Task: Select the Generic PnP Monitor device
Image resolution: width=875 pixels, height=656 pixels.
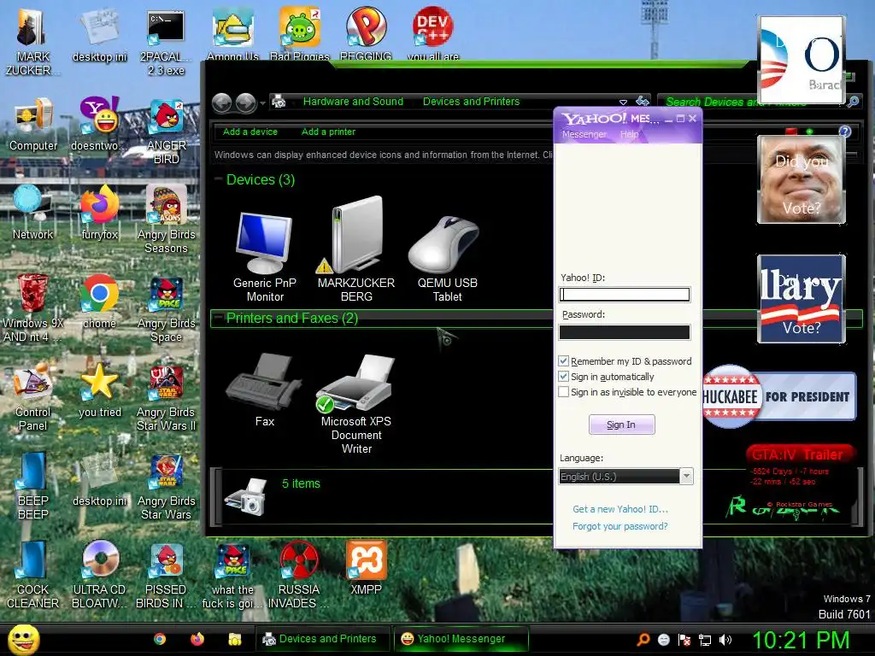Action: (265, 257)
